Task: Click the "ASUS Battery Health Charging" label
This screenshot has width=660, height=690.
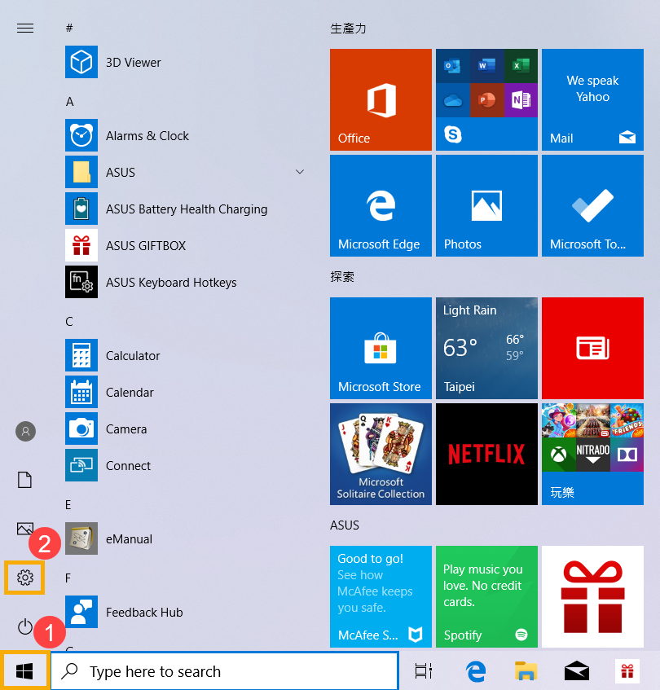Action: coord(187,209)
